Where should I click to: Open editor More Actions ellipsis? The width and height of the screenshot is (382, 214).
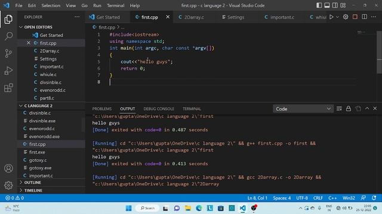click(374, 17)
